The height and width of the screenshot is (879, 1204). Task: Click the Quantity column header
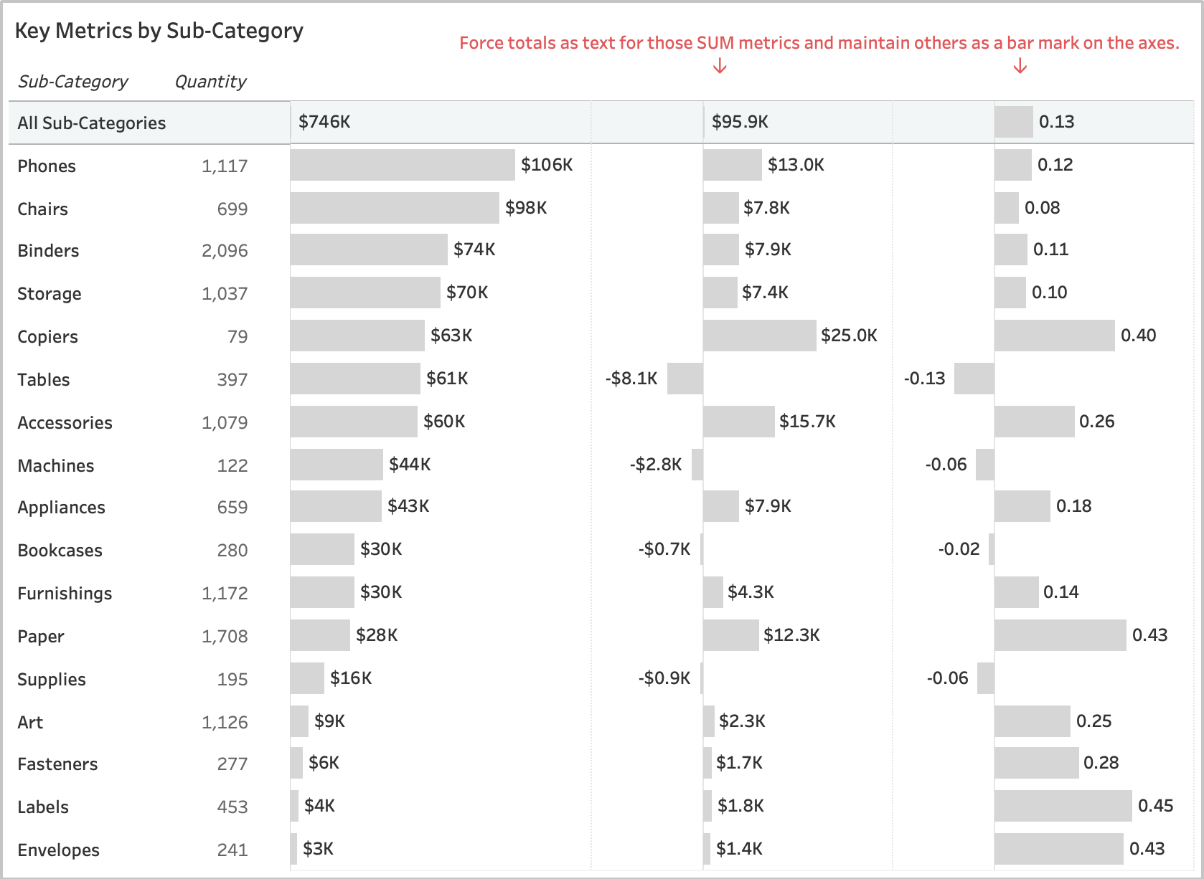coord(210,82)
